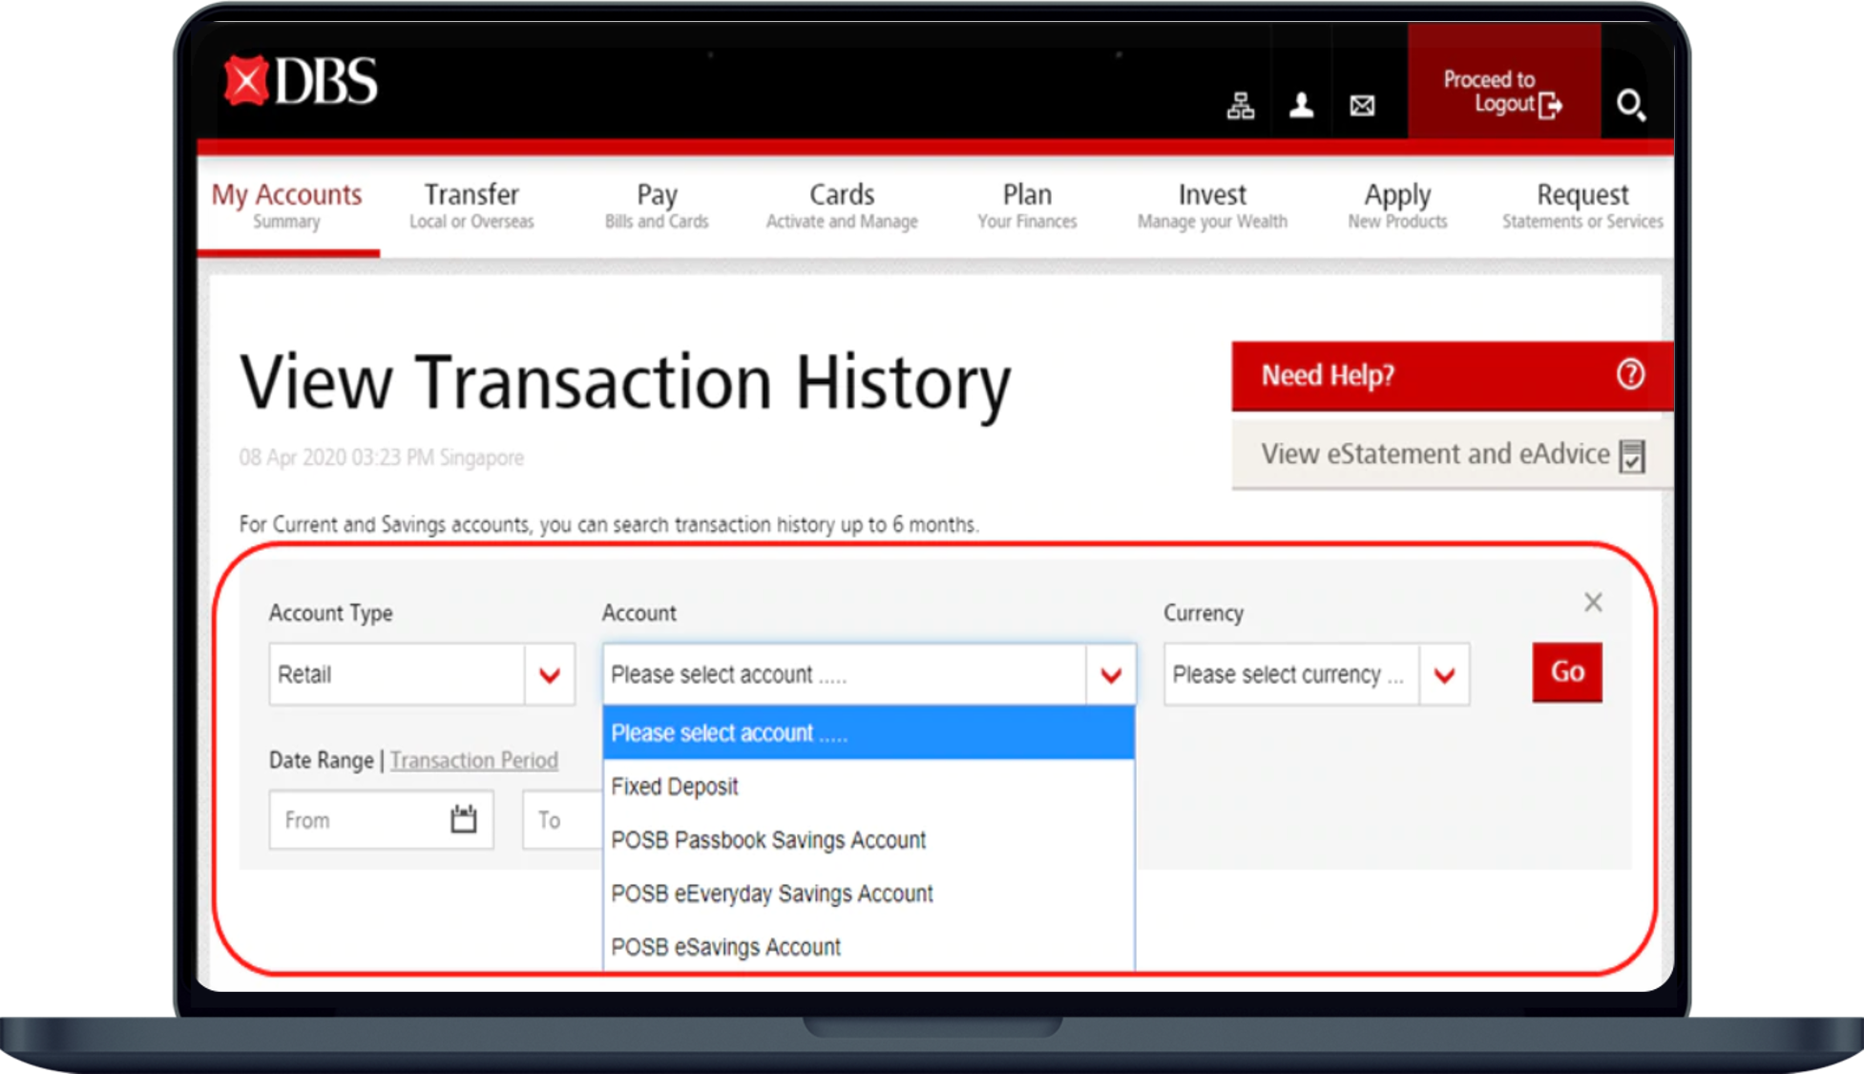Open Cards Activate and Manage tab
The width and height of the screenshot is (1864, 1074).
coord(842,206)
